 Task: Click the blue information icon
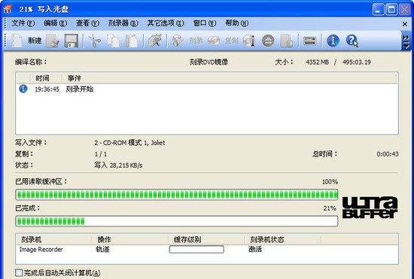(x=333, y=41)
